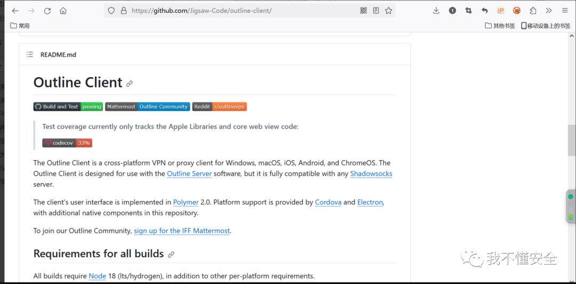Open the Mattermost Outline Community badge
Screen dimensions: 576x284
click(x=147, y=107)
